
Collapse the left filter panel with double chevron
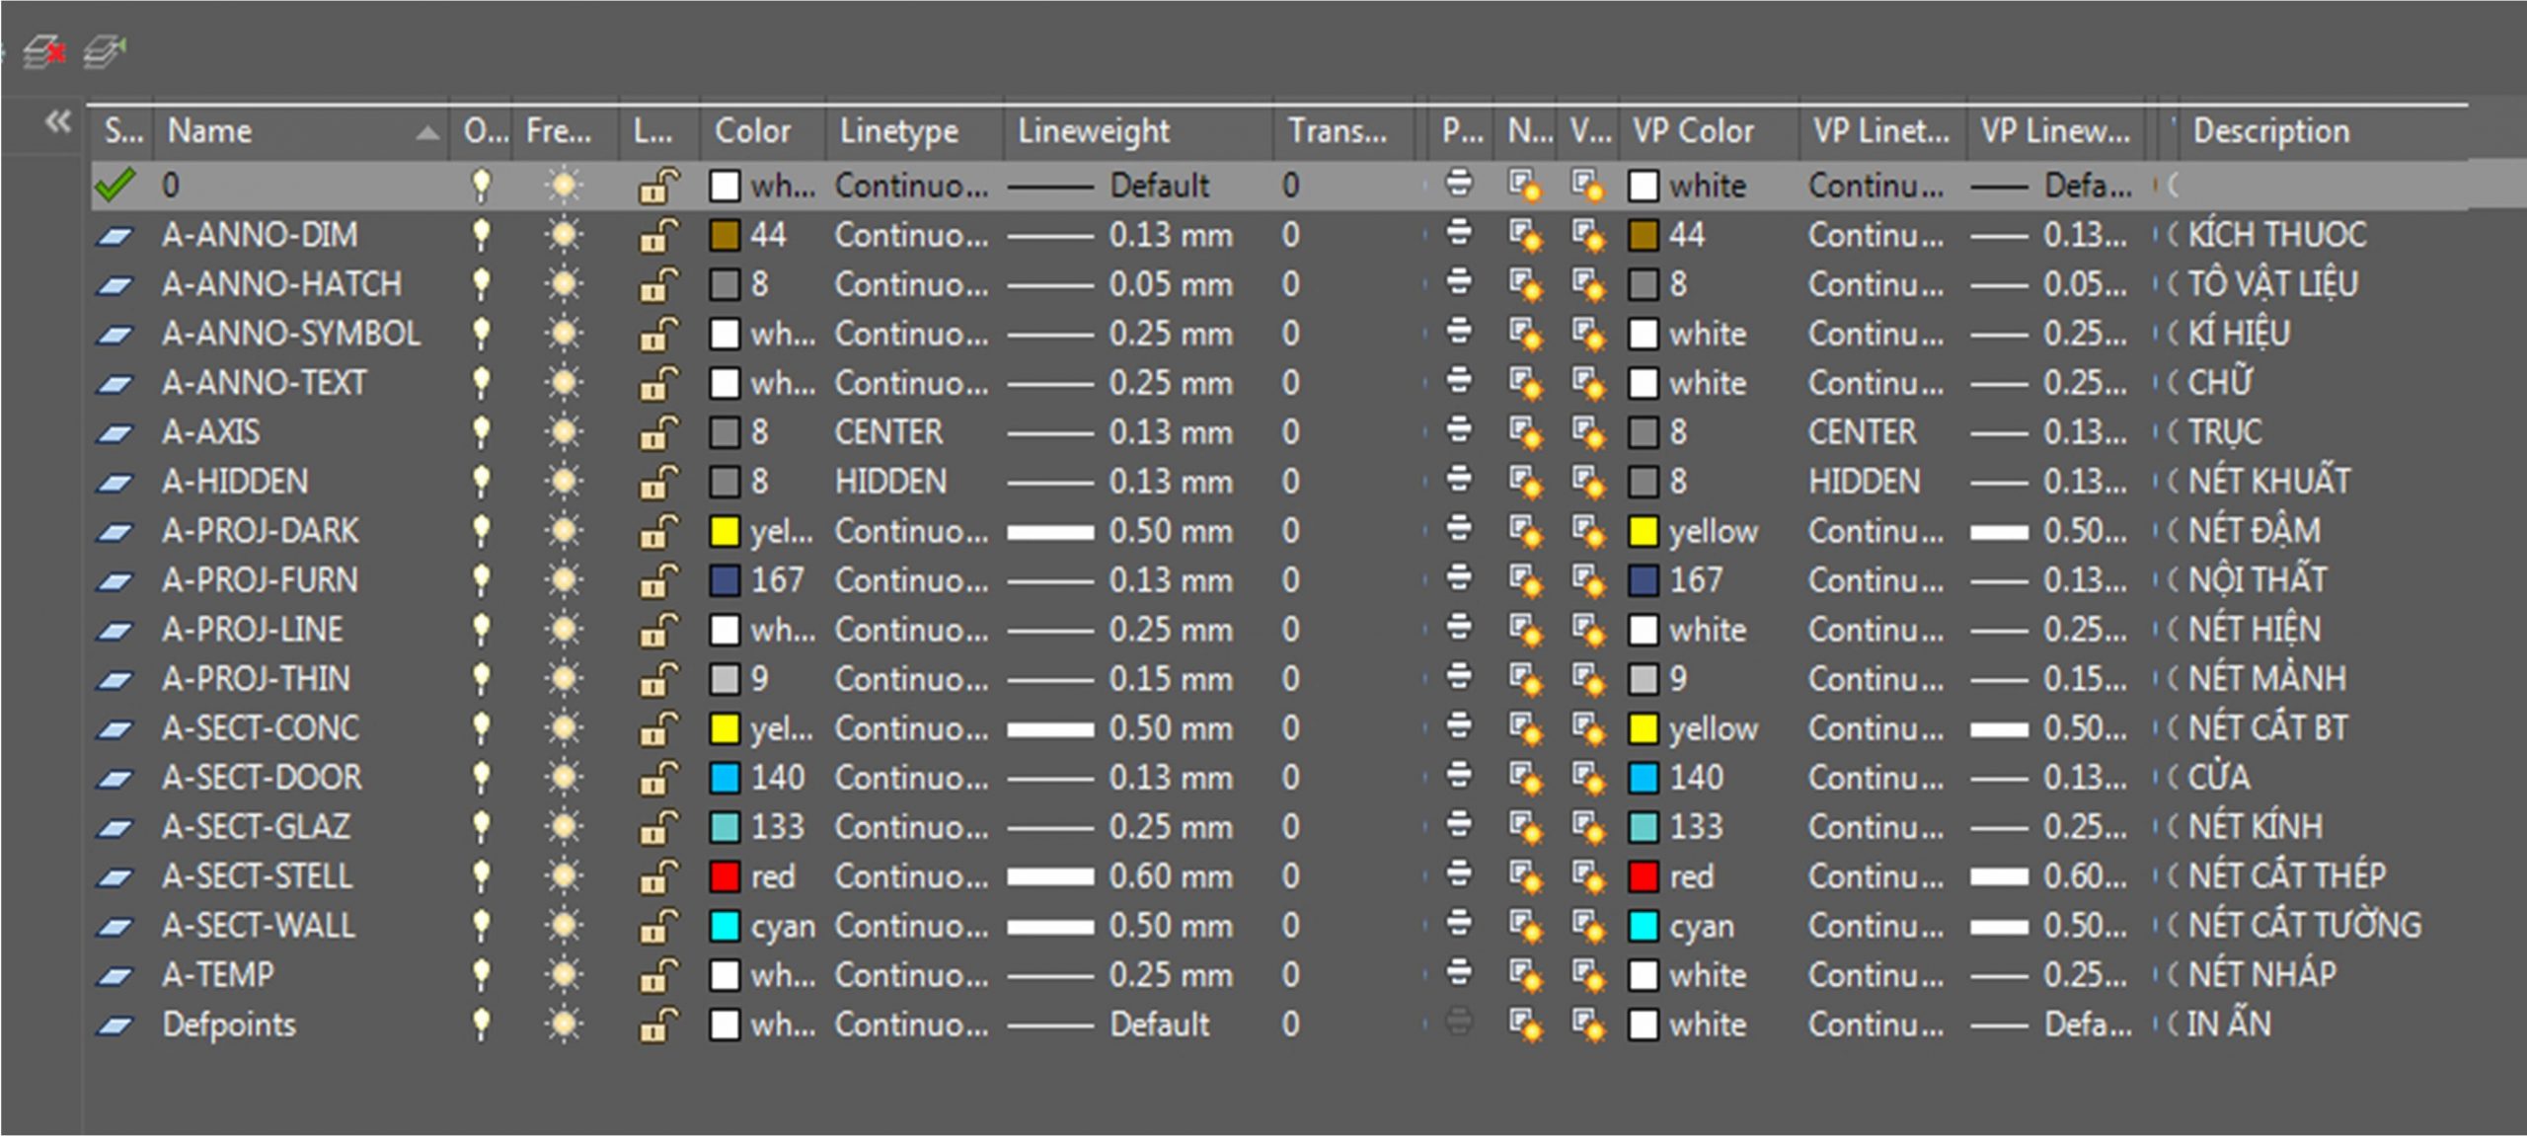[58, 122]
